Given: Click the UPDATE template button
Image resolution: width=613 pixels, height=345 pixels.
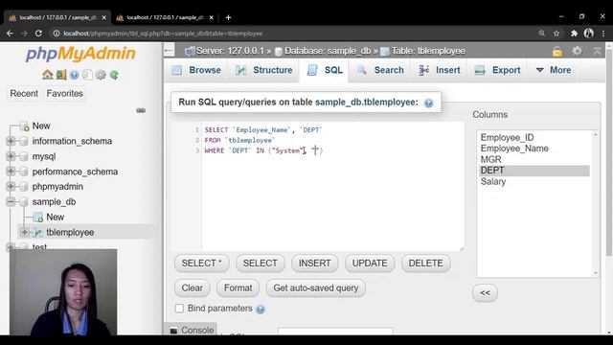Looking at the screenshot, I should [x=370, y=264].
